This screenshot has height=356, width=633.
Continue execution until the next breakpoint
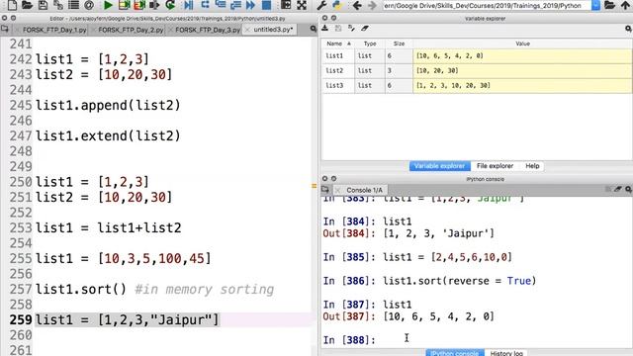click(x=250, y=5)
